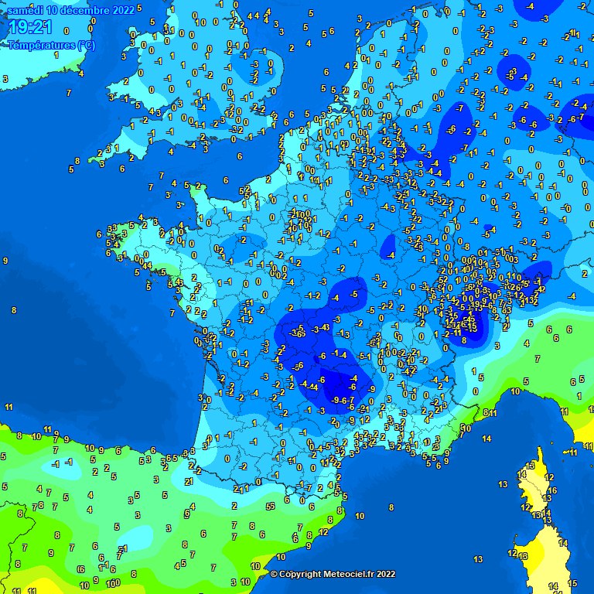Pick the lone 14 in sea southeast of Nice
Image resolution: width=594 pixels, height=594 pixels.
486,439
